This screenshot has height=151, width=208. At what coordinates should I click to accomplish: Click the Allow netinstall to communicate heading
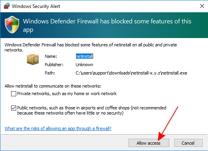(x=53, y=86)
